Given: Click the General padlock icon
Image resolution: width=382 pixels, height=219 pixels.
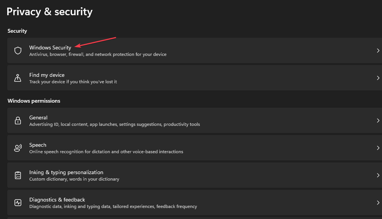Looking at the screenshot, I should click(x=18, y=120).
